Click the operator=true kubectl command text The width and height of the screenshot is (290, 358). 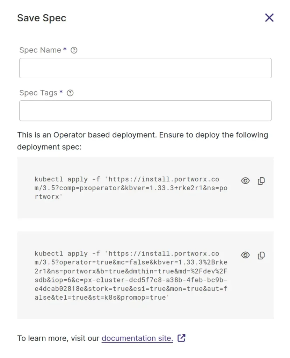coord(131,275)
